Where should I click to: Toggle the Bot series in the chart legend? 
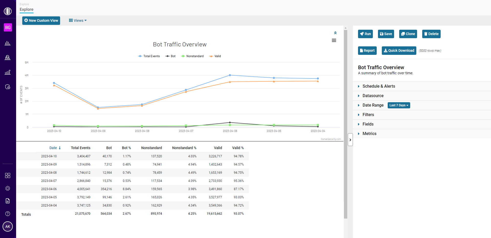pyautogui.click(x=171, y=56)
